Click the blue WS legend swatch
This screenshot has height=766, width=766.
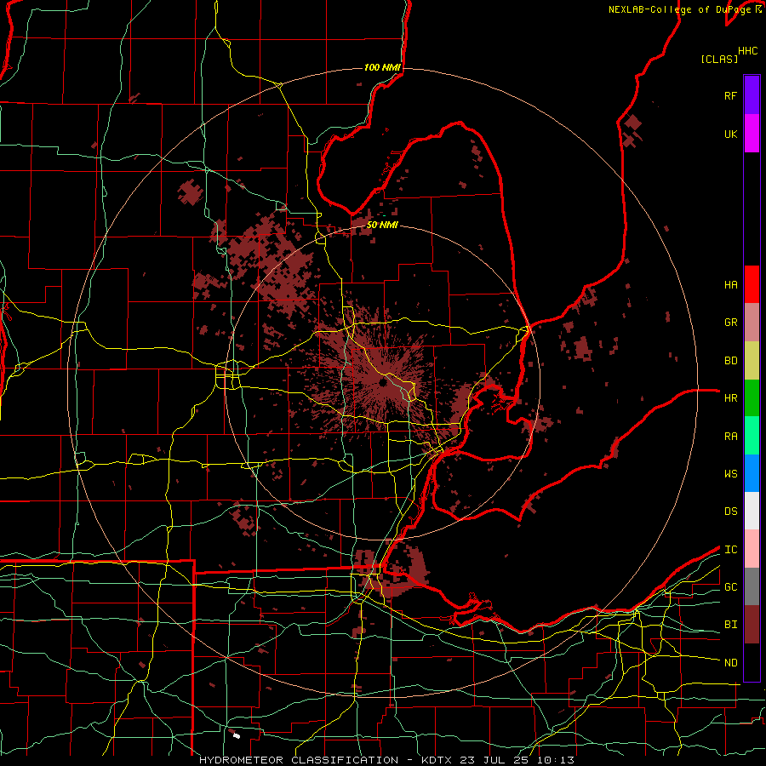coord(752,473)
